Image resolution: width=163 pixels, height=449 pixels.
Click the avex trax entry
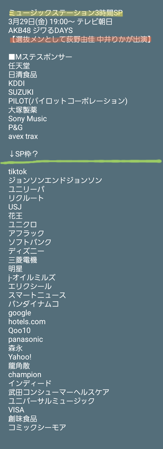(x=23, y=137)
